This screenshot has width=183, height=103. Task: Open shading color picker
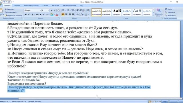[82, 15]
